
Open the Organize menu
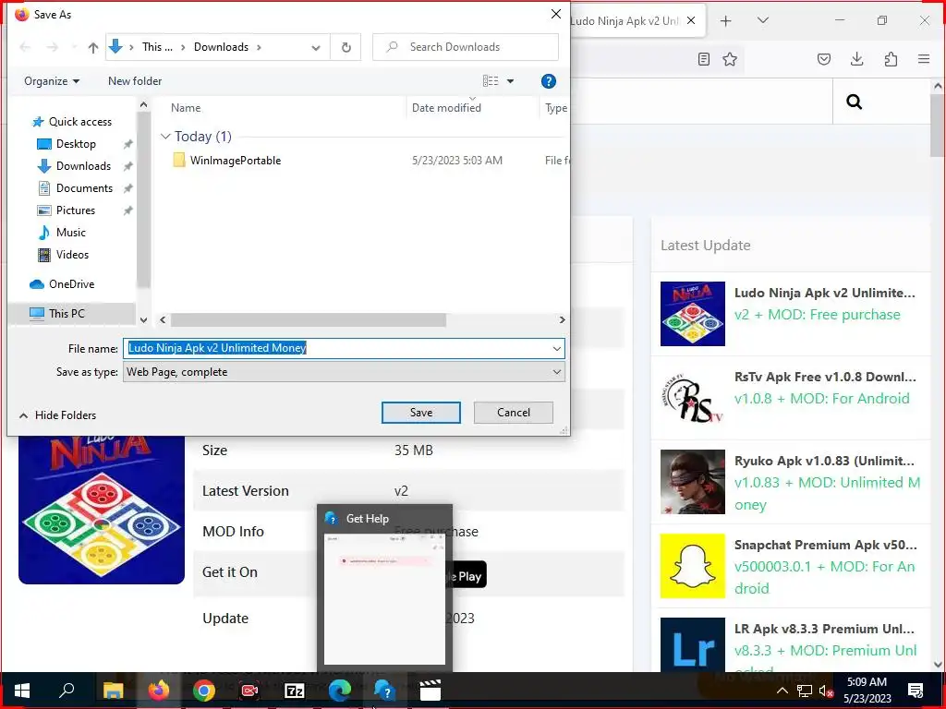coord(52,81)
